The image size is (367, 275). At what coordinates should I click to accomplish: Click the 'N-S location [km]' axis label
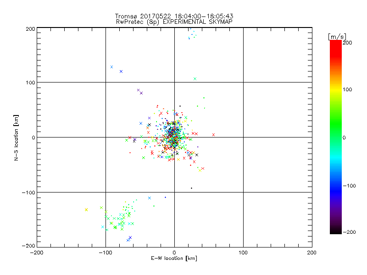pyautogui.click(x=16, y=137)
